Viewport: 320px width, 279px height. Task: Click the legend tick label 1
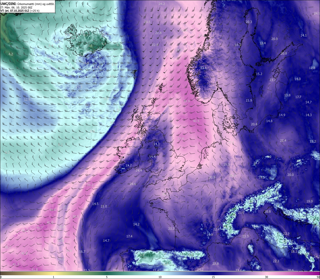coord(53,277)
